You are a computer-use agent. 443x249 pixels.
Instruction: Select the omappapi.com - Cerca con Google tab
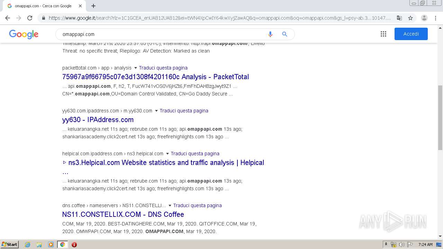[43, 6]
